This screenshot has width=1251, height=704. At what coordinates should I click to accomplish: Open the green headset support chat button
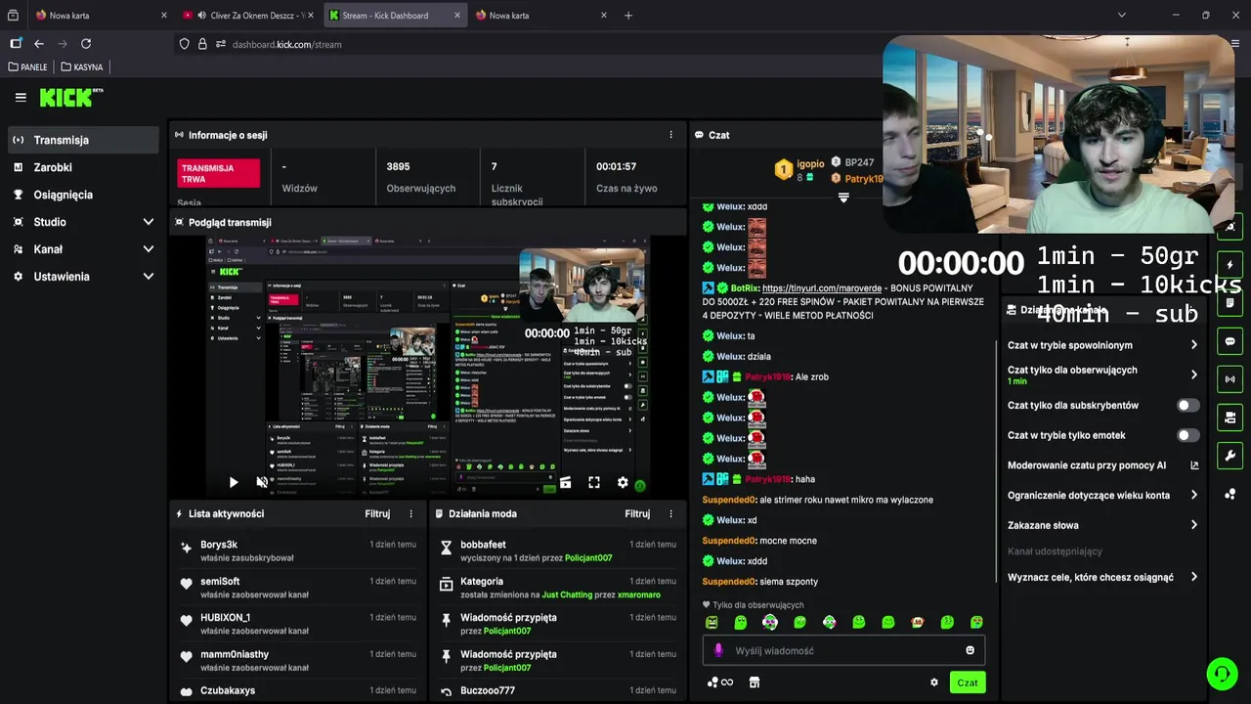pyautogui.click(x=1221, y=674)
